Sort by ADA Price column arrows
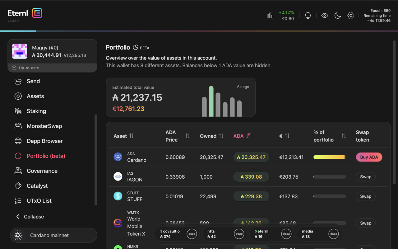The width and height of the screenshot is (398, 249). click(187, 136)
